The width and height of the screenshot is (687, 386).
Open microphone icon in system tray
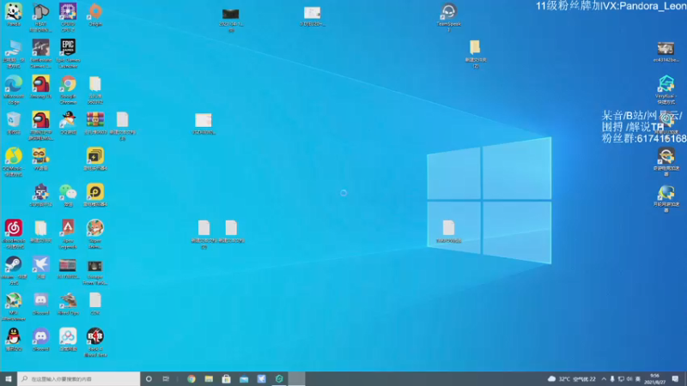click(x=612, y=378)
